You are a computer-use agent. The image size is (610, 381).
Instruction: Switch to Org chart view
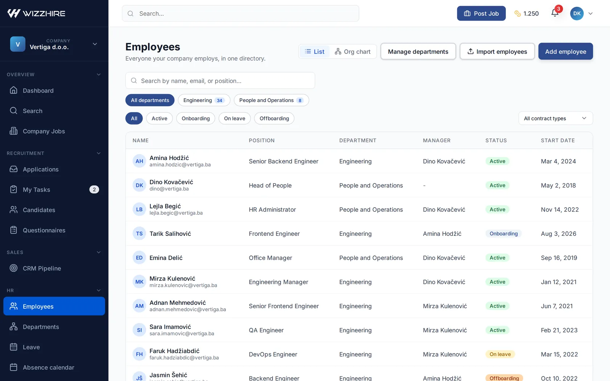click(x=353, y=51)
